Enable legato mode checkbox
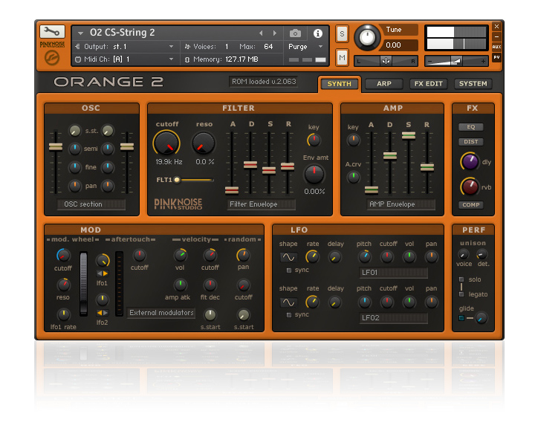 click(461, 294)
